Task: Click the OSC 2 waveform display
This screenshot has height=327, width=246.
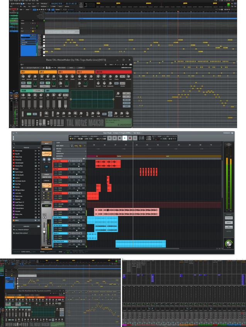Action: click(85, 84)
